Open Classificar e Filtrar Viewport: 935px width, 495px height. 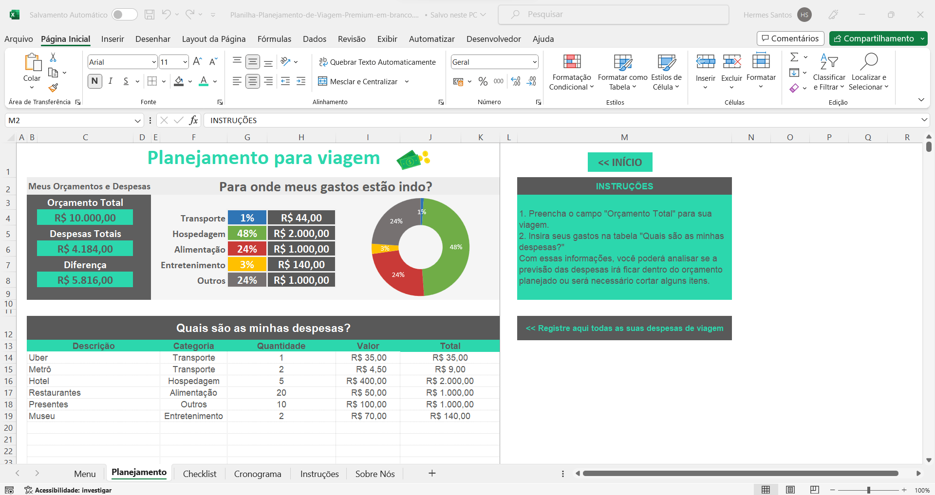829,72
